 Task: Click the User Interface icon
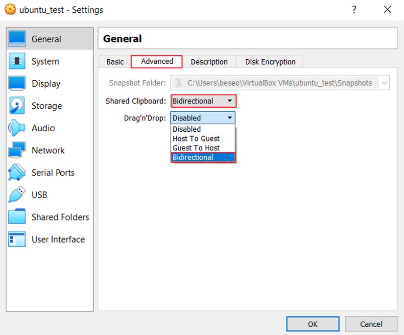click(x=17, y=239)
